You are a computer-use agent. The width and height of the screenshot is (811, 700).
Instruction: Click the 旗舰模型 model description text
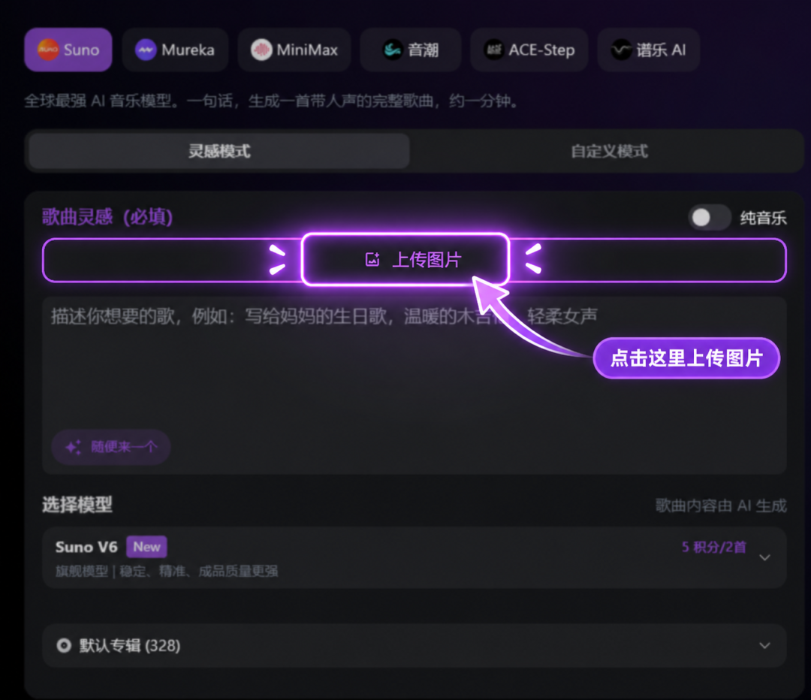[167, 571]
